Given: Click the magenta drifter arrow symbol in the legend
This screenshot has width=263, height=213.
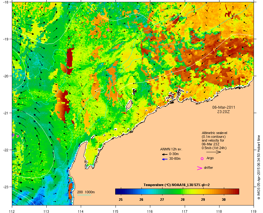Looking at the screenshot, I should click(x=200, y=168).
